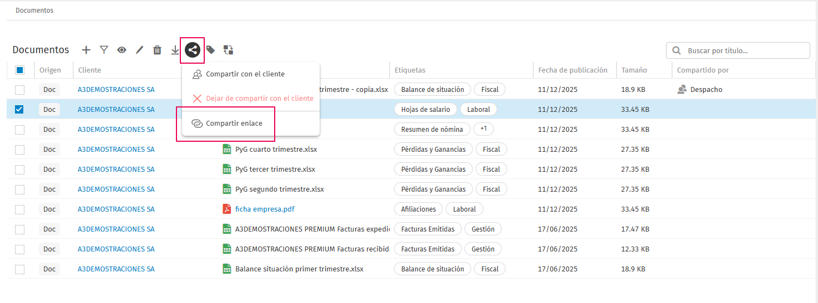818x303 pixels.
Task: Click A3DEMOSTRACIONES PREMIUM Facturas recibidas file name
Action: (312, 249)
